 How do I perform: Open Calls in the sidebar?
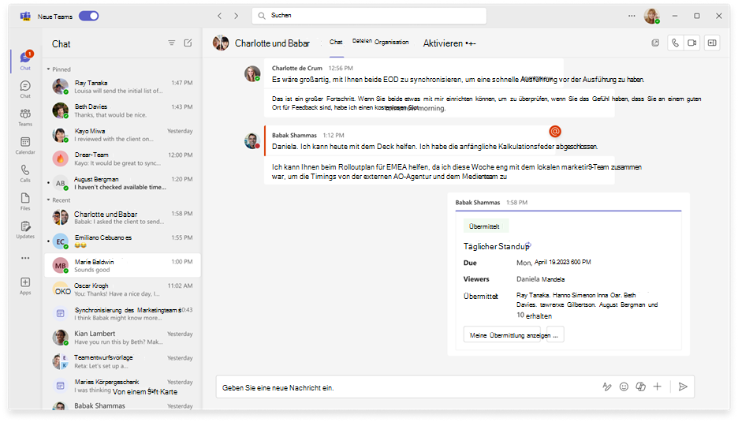coord(25,174)
